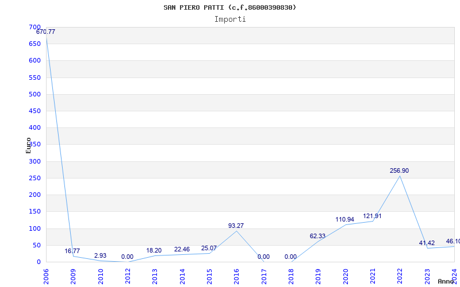Image resolution: width=460 pixels, height=287 pixels.
Task: Click the 2017 x-axis year label
Action: click(264, 276)
